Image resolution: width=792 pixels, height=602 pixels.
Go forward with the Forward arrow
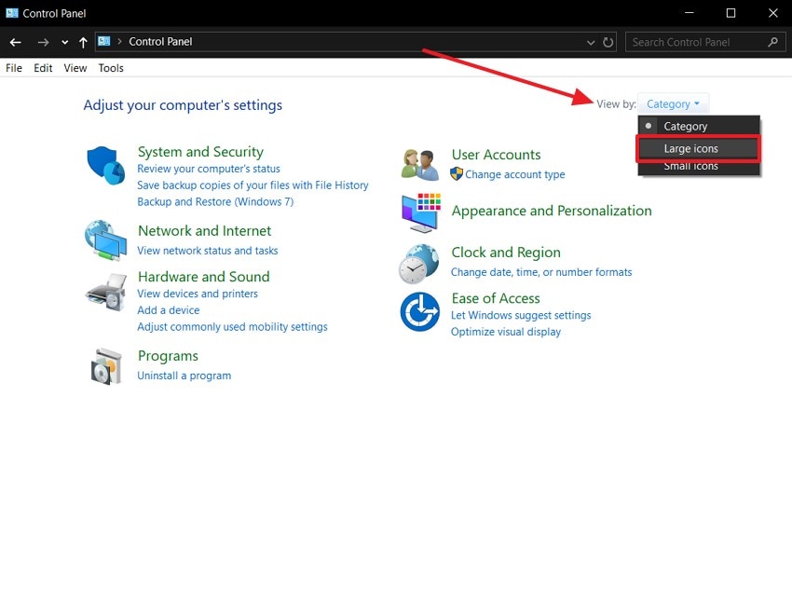44,43
